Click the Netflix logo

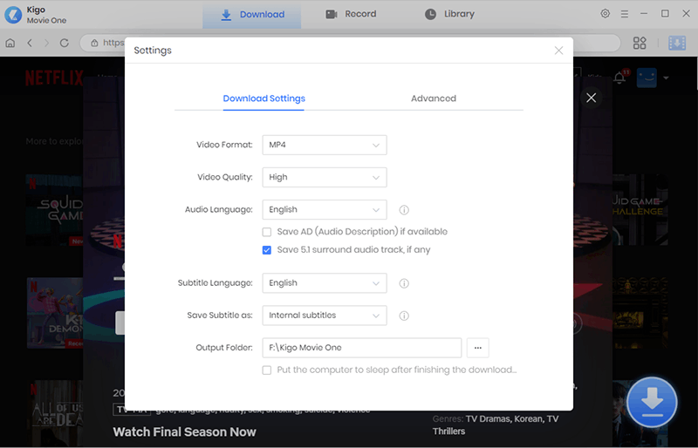54,78
